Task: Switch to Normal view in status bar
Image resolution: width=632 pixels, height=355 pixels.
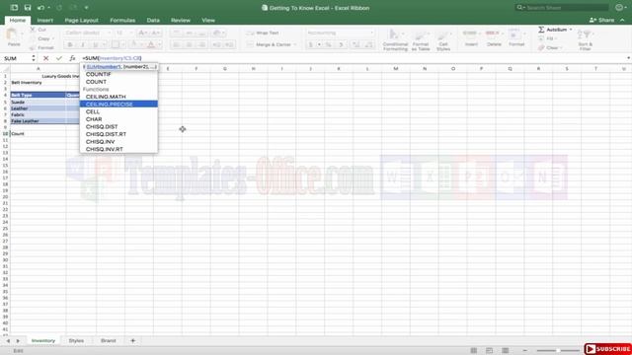Action: click(474, 351)
